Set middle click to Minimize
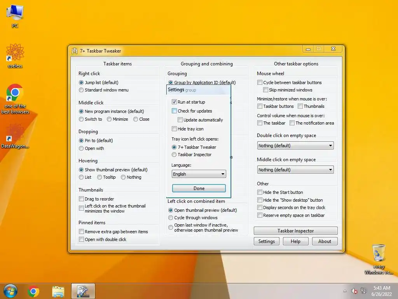 click(109, 119)
